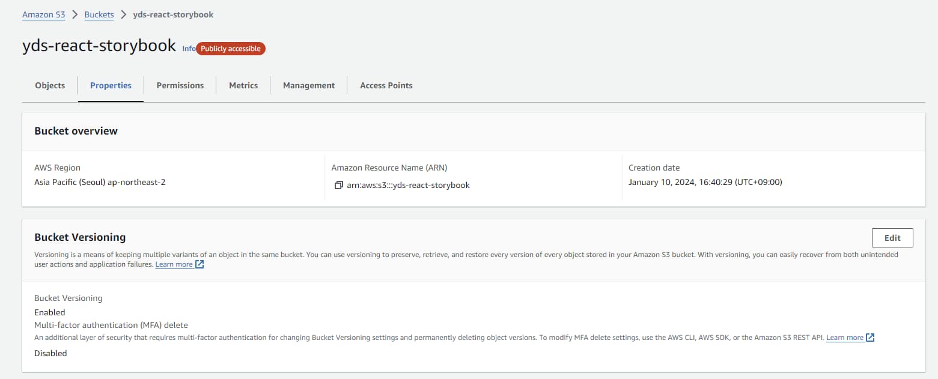The height and width of the screenshot is (379, 938).
Task: Open the Management tab
Action: 309,85
